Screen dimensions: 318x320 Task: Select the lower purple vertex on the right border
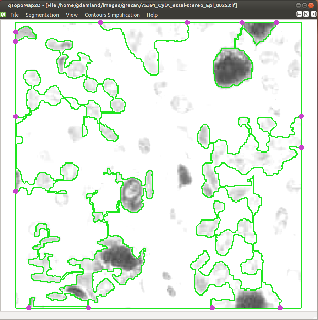pyautogui.click(x=301, y=147)
